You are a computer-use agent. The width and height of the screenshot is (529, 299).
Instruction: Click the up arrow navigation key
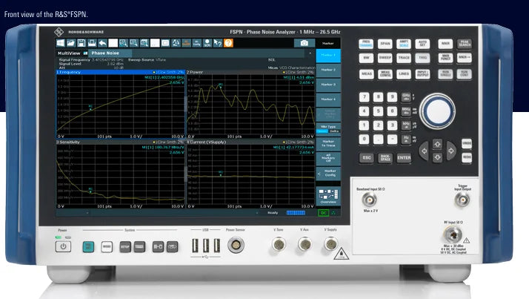(x=438, y=144)
